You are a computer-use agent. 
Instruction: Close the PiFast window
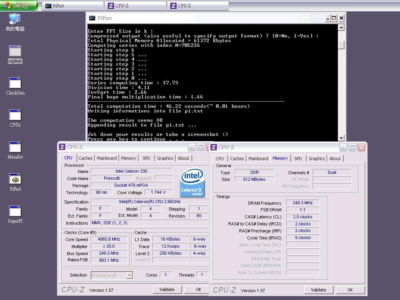[341, 18]
